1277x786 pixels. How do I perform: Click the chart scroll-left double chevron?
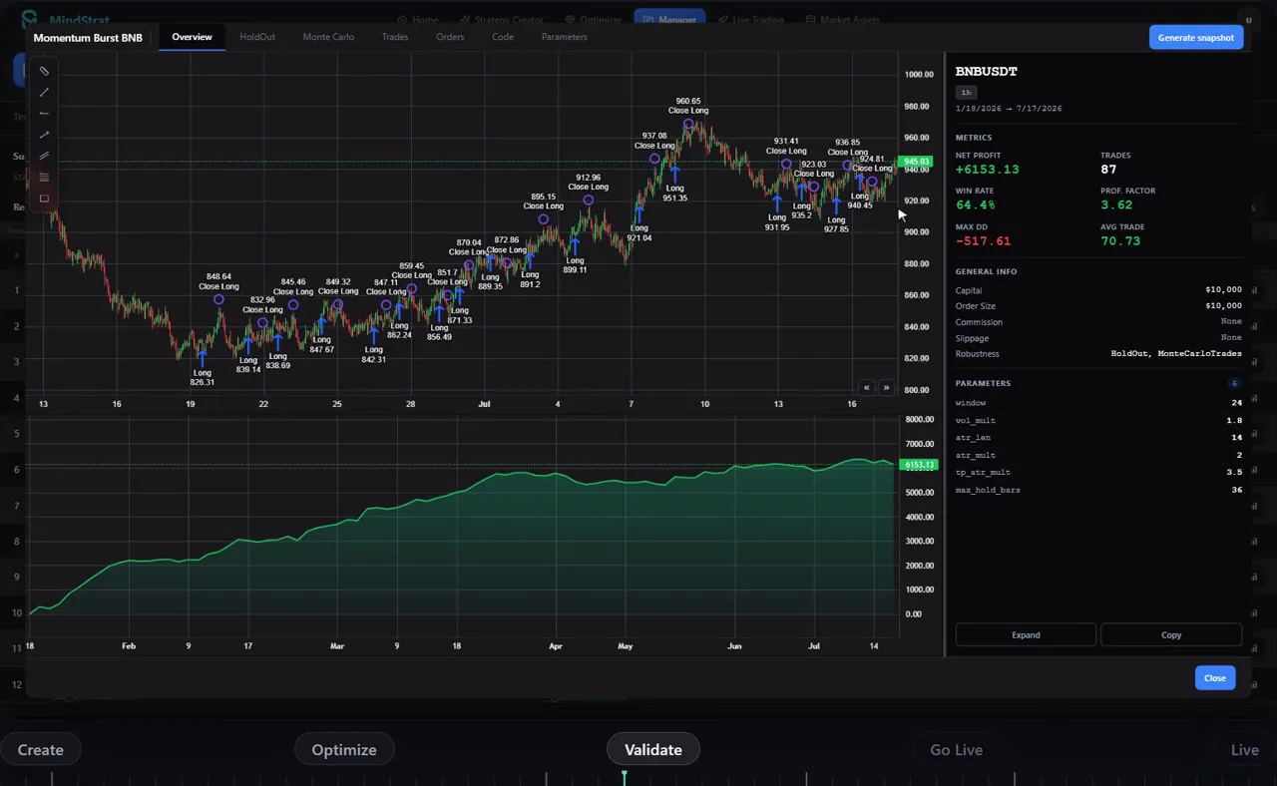tap(867, 387)
